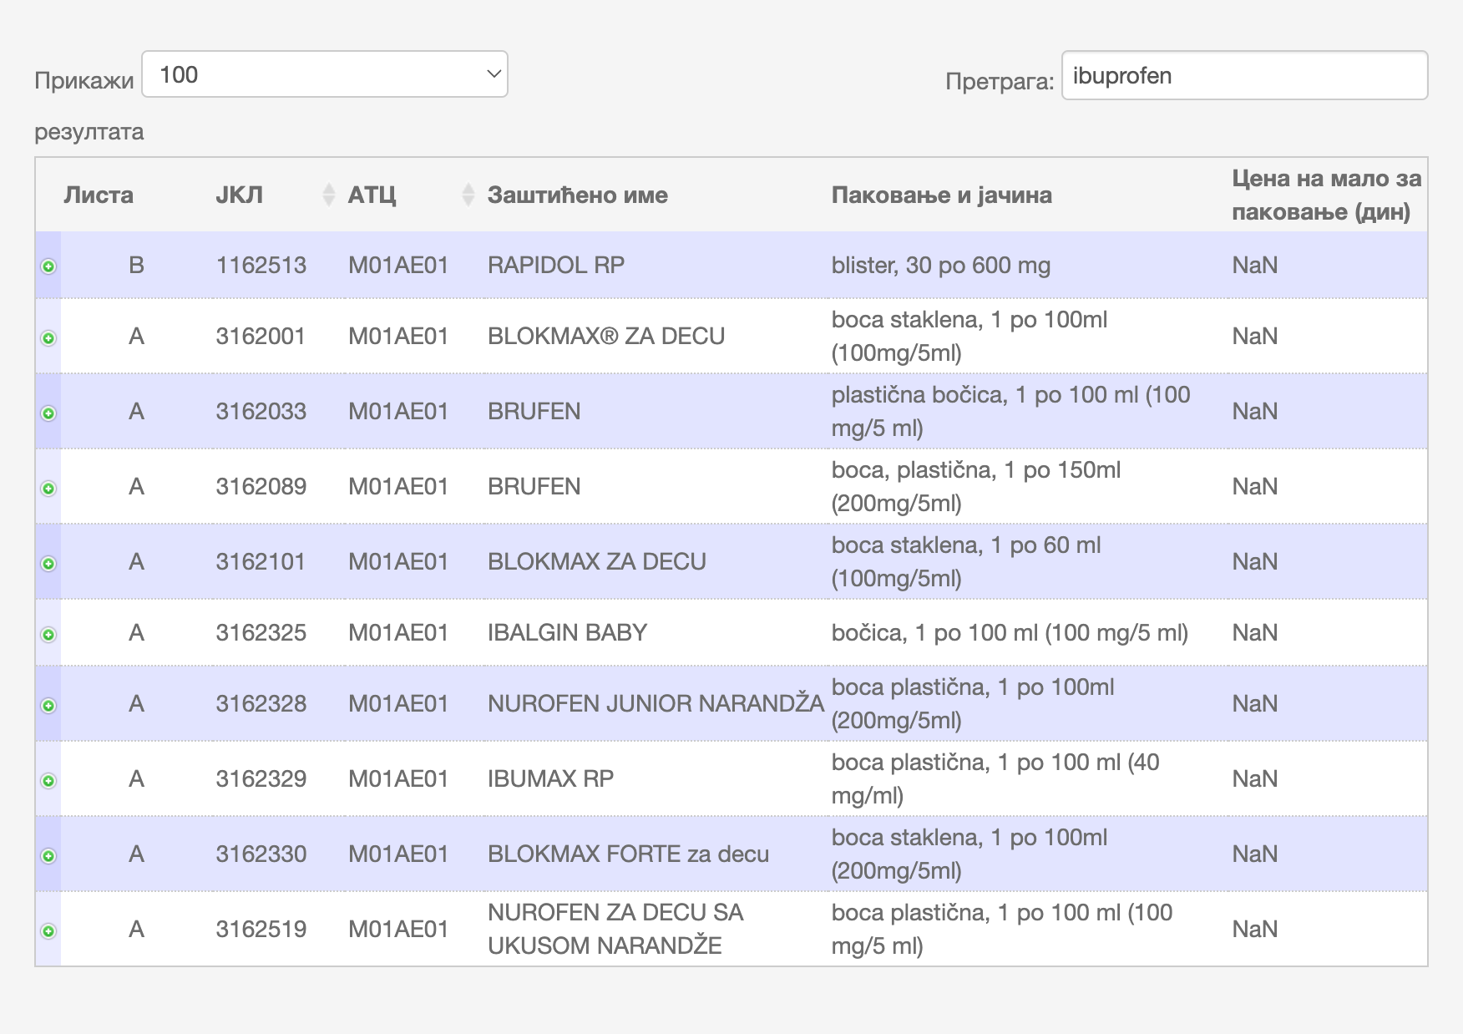
Task: Select ЈКЛ code 3162101
Action: coord(261,561)
